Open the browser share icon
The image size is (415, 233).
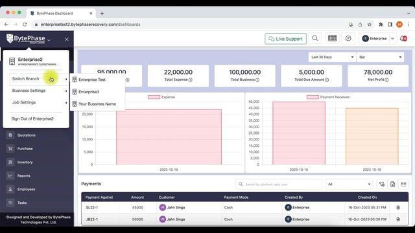click(360, 25)
